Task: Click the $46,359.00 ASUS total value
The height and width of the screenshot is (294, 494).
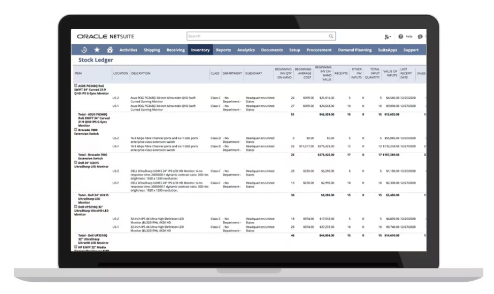Action: click(327, 114)
